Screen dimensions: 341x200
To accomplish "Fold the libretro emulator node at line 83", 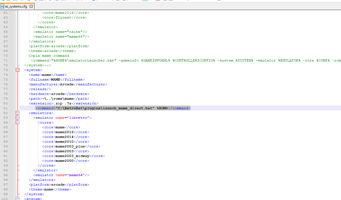I will tap(18, 118).
